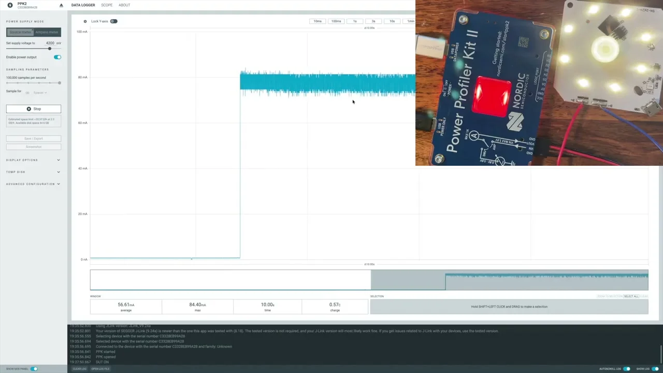The image size is (663, 373).
Task: Select the Data Logger tab
Action: 83,5
